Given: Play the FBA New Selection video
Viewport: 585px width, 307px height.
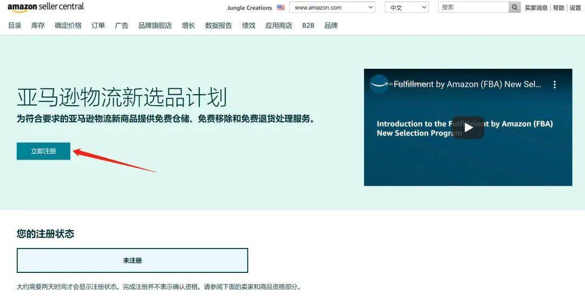Looking at the screenshot, I should click(x=468, y=128).
